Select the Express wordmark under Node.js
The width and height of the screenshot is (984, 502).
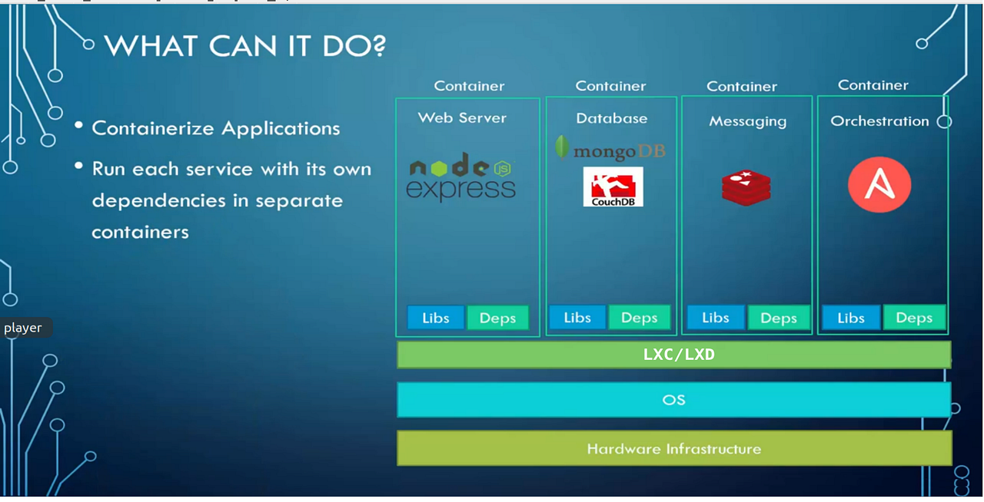[x=459, y=188]
